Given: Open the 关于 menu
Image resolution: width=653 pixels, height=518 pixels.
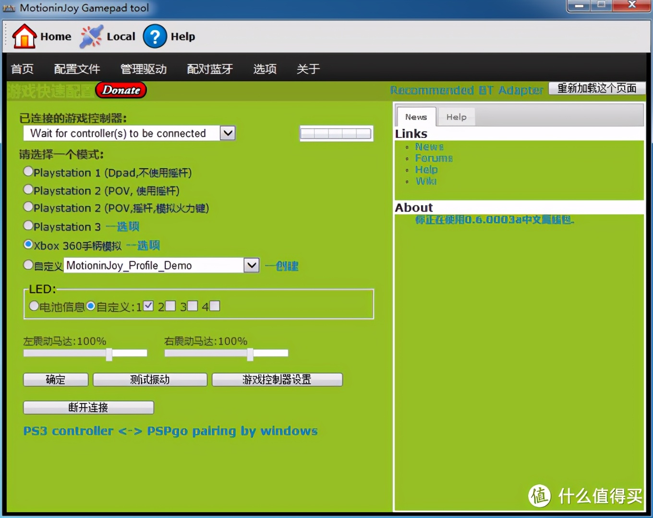Looking at the screenshot, I should pos(308,69).
